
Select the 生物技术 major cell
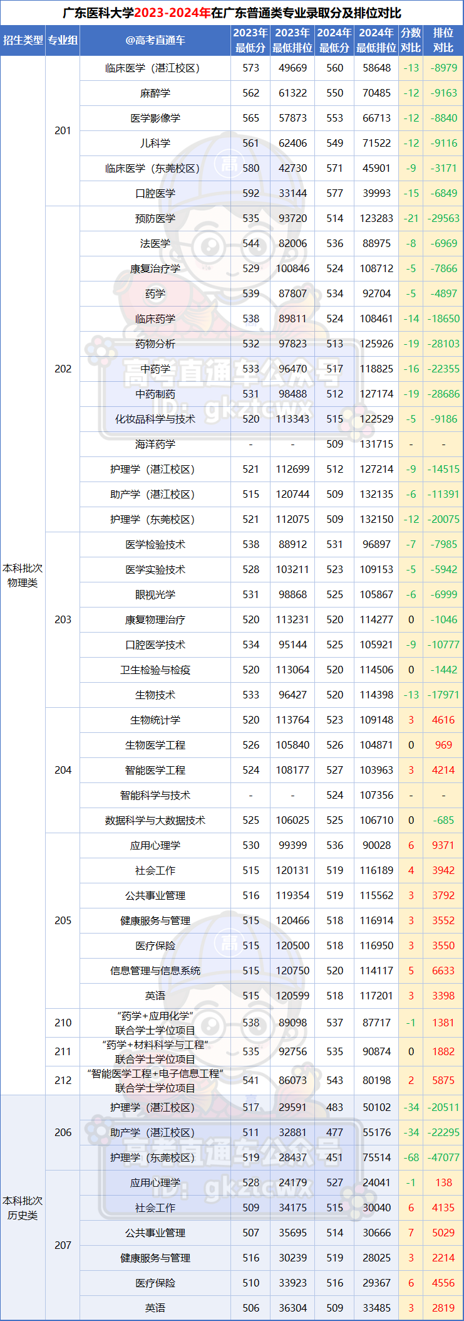(155, 695)
